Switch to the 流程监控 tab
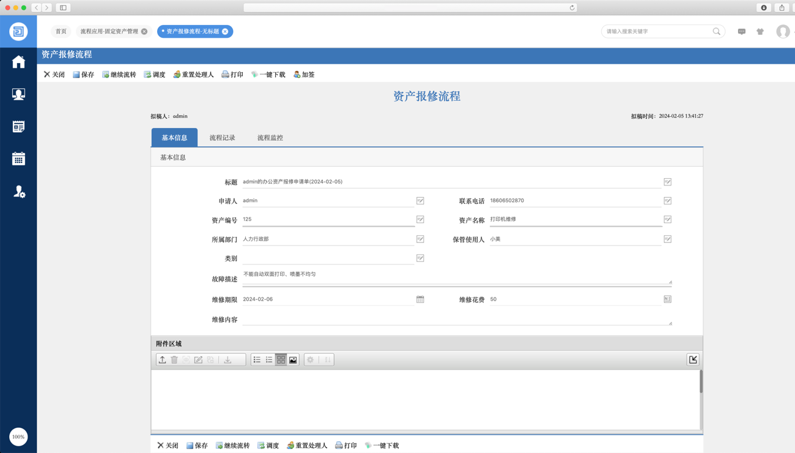Viewport: 795px width, 453px height. coord(270,138)
